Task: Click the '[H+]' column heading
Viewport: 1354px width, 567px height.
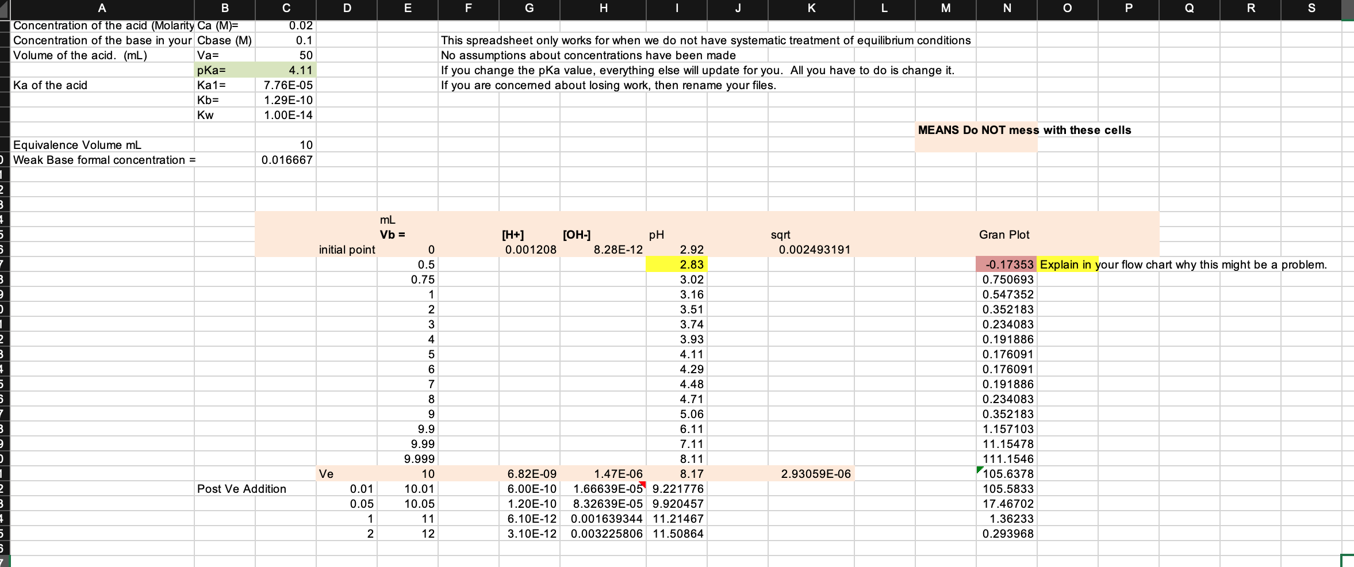Action: coord(530,235)
